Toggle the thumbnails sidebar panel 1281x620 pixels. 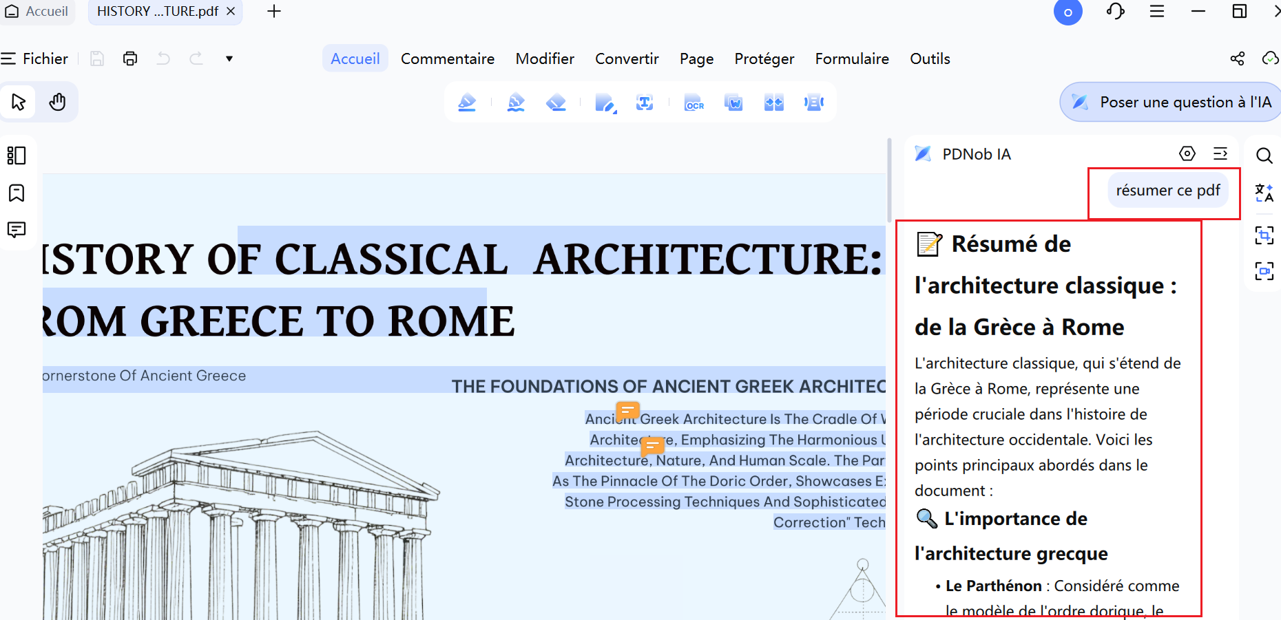click(x=17, y=156)
